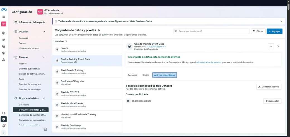Click the Desconectar button

[272, 101]
